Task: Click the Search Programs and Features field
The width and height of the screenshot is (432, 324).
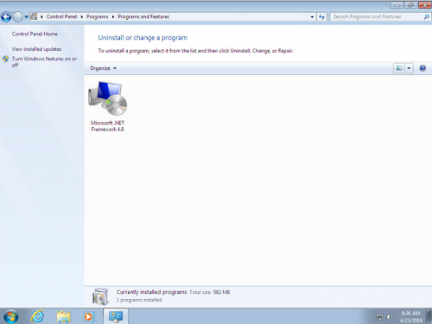Action: tap(377, 17)
